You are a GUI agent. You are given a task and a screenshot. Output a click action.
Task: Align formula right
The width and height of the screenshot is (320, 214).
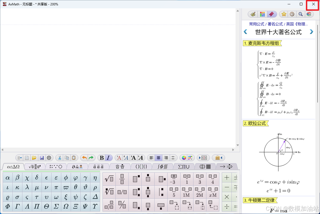166,158
